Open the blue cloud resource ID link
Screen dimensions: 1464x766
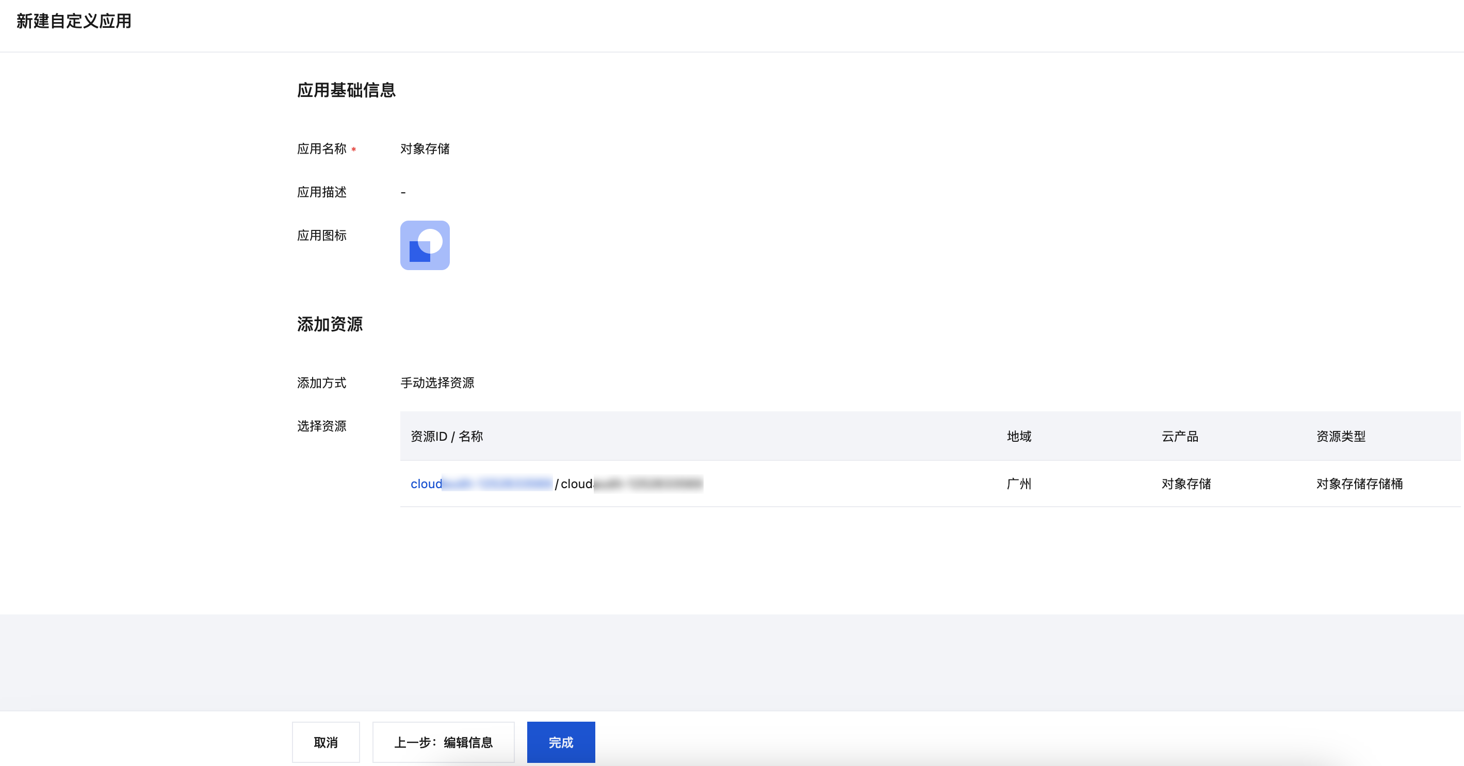coord(480,484)
